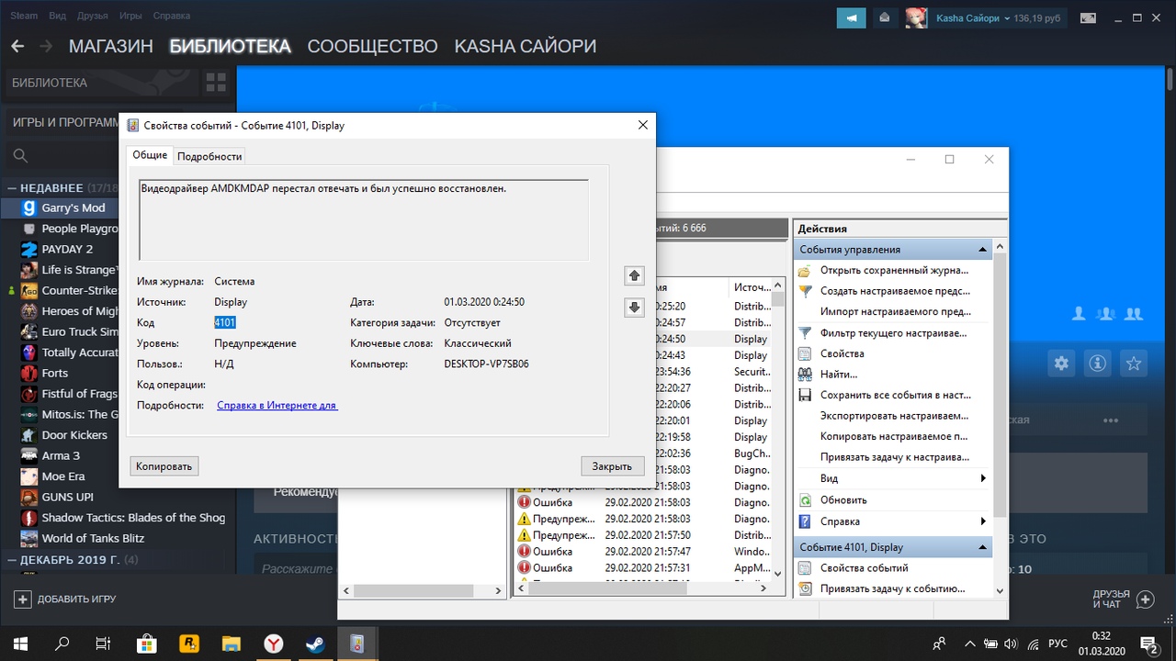Open Справка в Интернете для link
This screenshot has width=1176, height=661.
pos(277,405)
